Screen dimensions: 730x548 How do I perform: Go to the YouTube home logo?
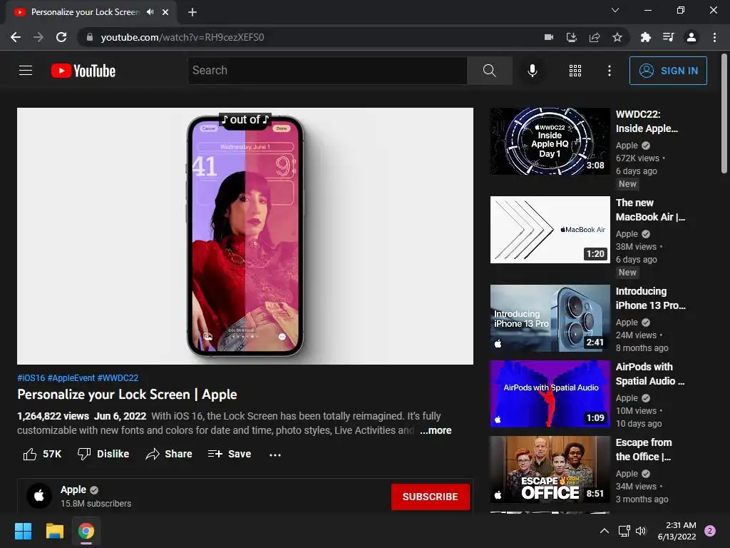(x=83, y=71)
